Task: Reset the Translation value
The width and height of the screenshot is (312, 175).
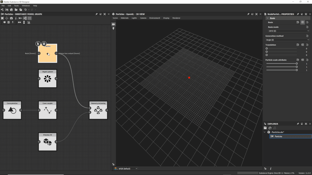Action: point(307,45)
